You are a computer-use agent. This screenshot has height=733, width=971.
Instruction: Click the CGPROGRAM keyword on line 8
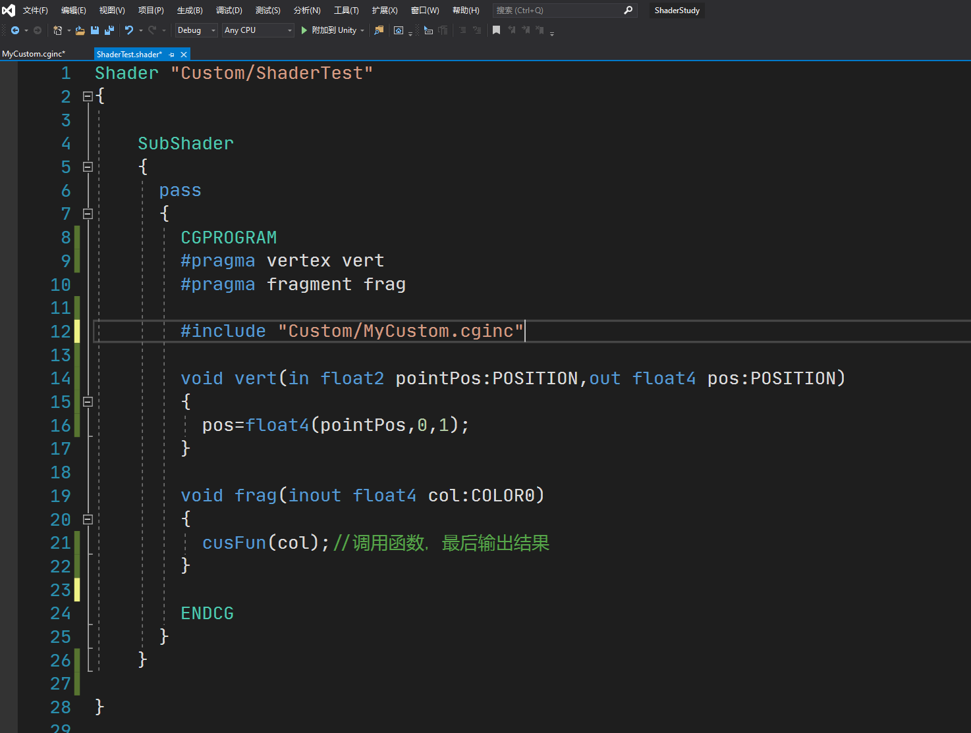[x=229, y=238]
